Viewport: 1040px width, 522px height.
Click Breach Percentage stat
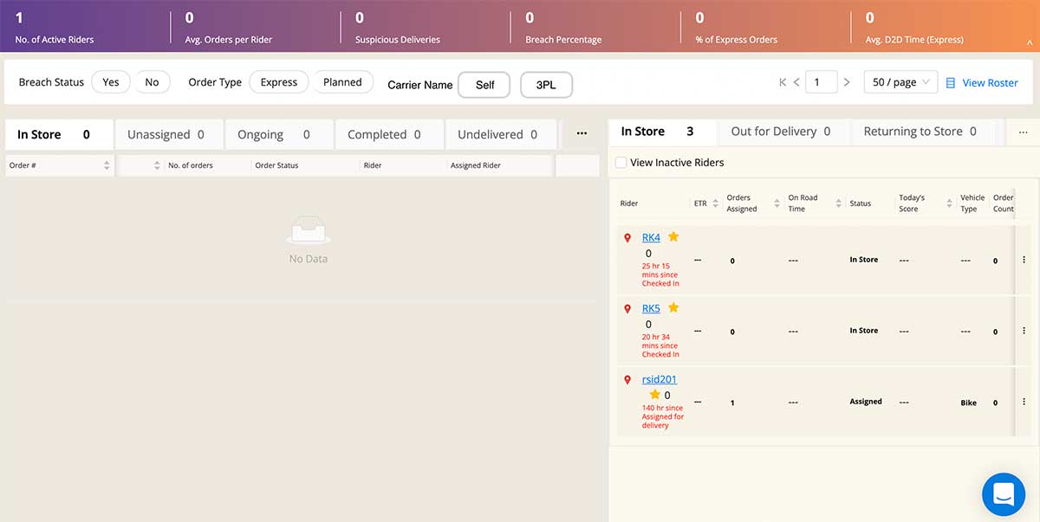tap(563, 28)
